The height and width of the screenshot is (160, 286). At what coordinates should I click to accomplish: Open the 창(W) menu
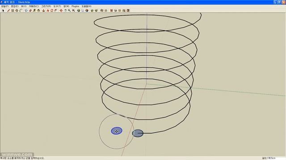pos(66,6)
